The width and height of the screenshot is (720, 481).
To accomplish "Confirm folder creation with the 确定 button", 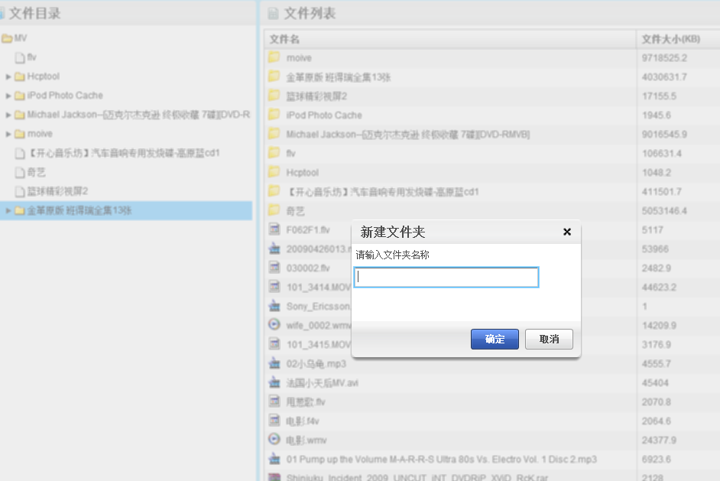I will point(495,339).
